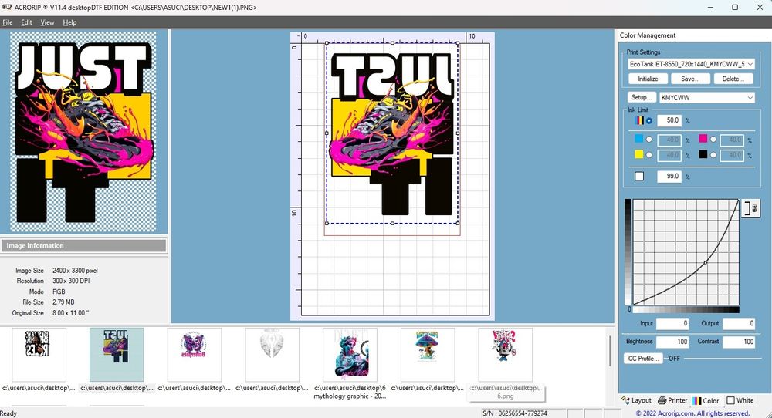Open the View menu
The width and height of the screenshot is (772, 418).
tap(47, 22)
